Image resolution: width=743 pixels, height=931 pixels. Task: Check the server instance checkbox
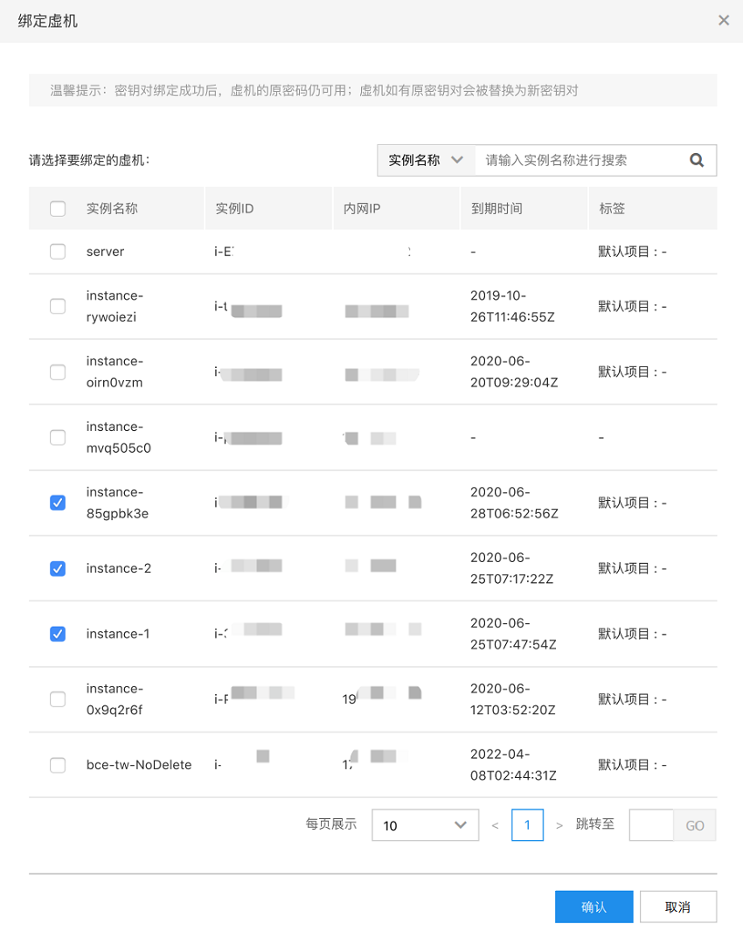[58, 251]
